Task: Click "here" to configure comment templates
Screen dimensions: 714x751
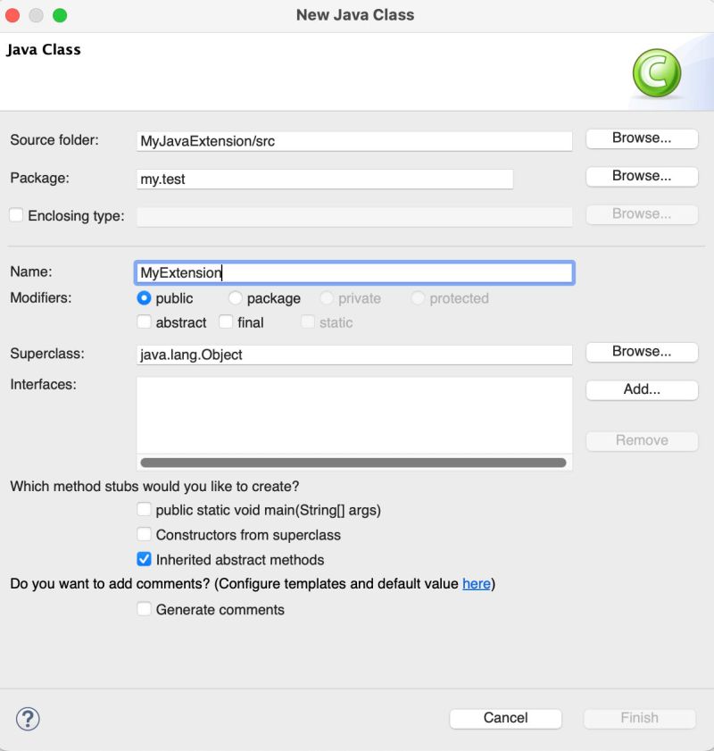Action: coord(476,583)
